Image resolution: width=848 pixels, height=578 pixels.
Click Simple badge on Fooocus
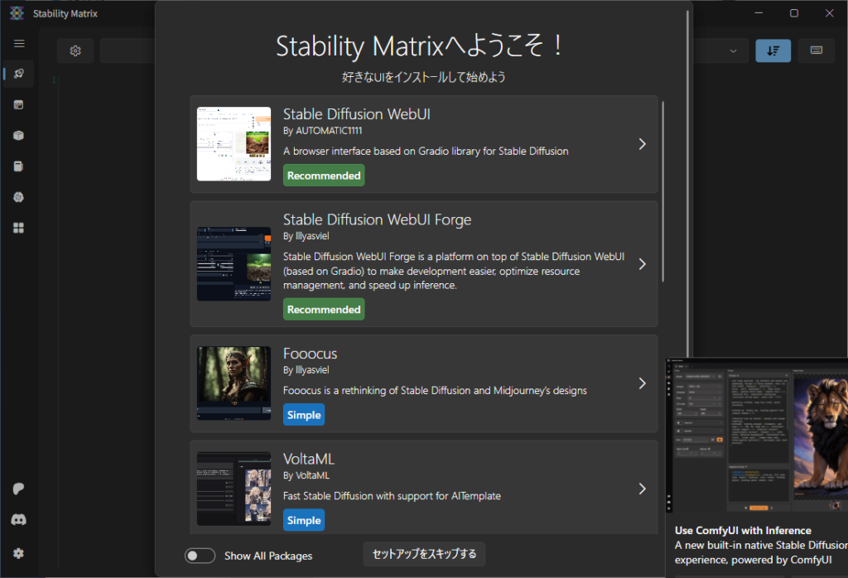[304, 415]
